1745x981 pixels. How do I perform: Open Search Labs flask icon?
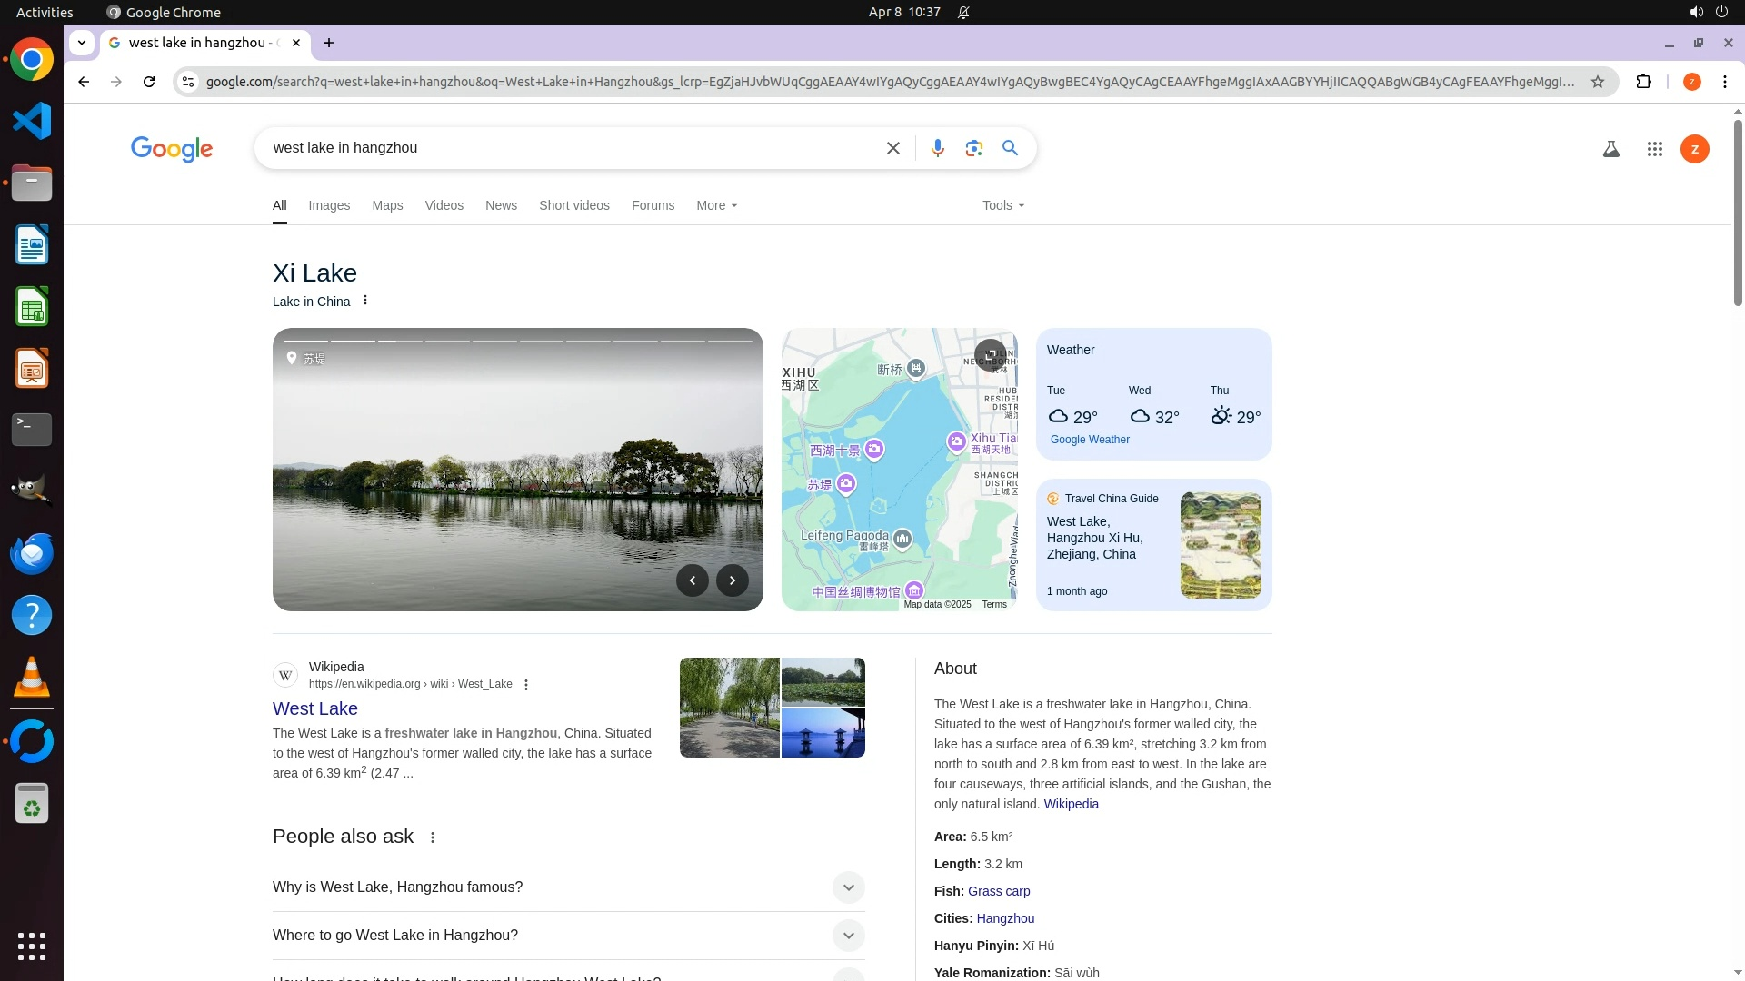[1610, 149]
